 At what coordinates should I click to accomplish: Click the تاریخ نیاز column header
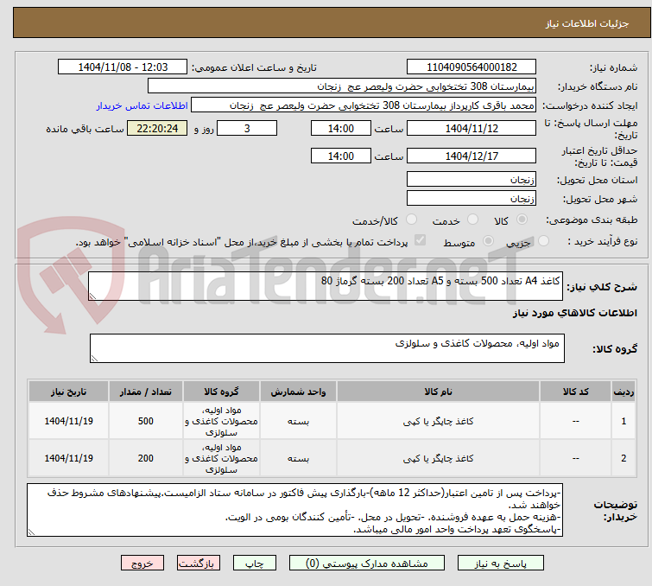click(x=68, y=392)
